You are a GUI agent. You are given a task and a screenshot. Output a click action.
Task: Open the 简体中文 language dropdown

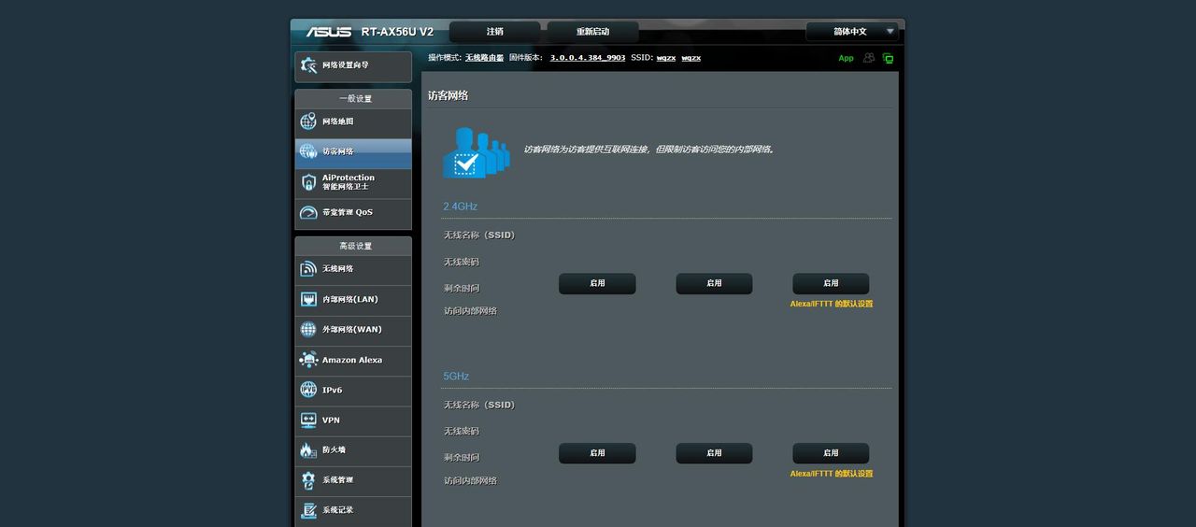pos(851,32)
